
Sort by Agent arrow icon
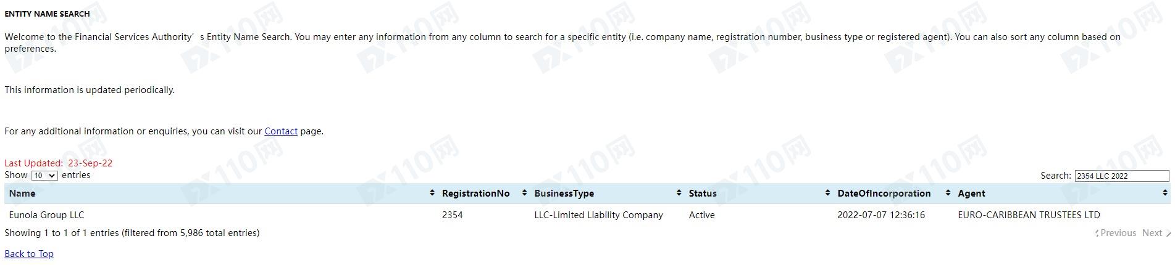pyautogui.click(x=1165, y=193)
